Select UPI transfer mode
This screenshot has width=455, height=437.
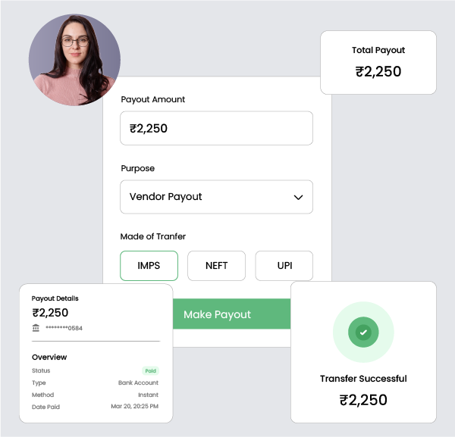click(x=284, y=266)
